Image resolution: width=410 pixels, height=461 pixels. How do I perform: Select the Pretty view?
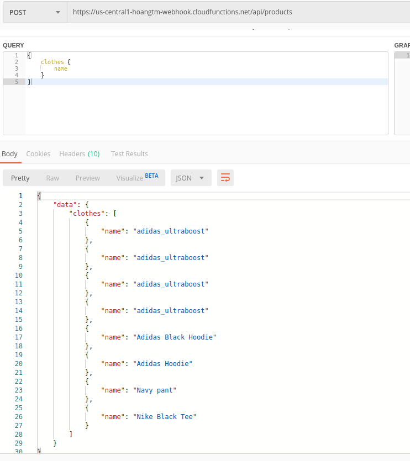20,178
